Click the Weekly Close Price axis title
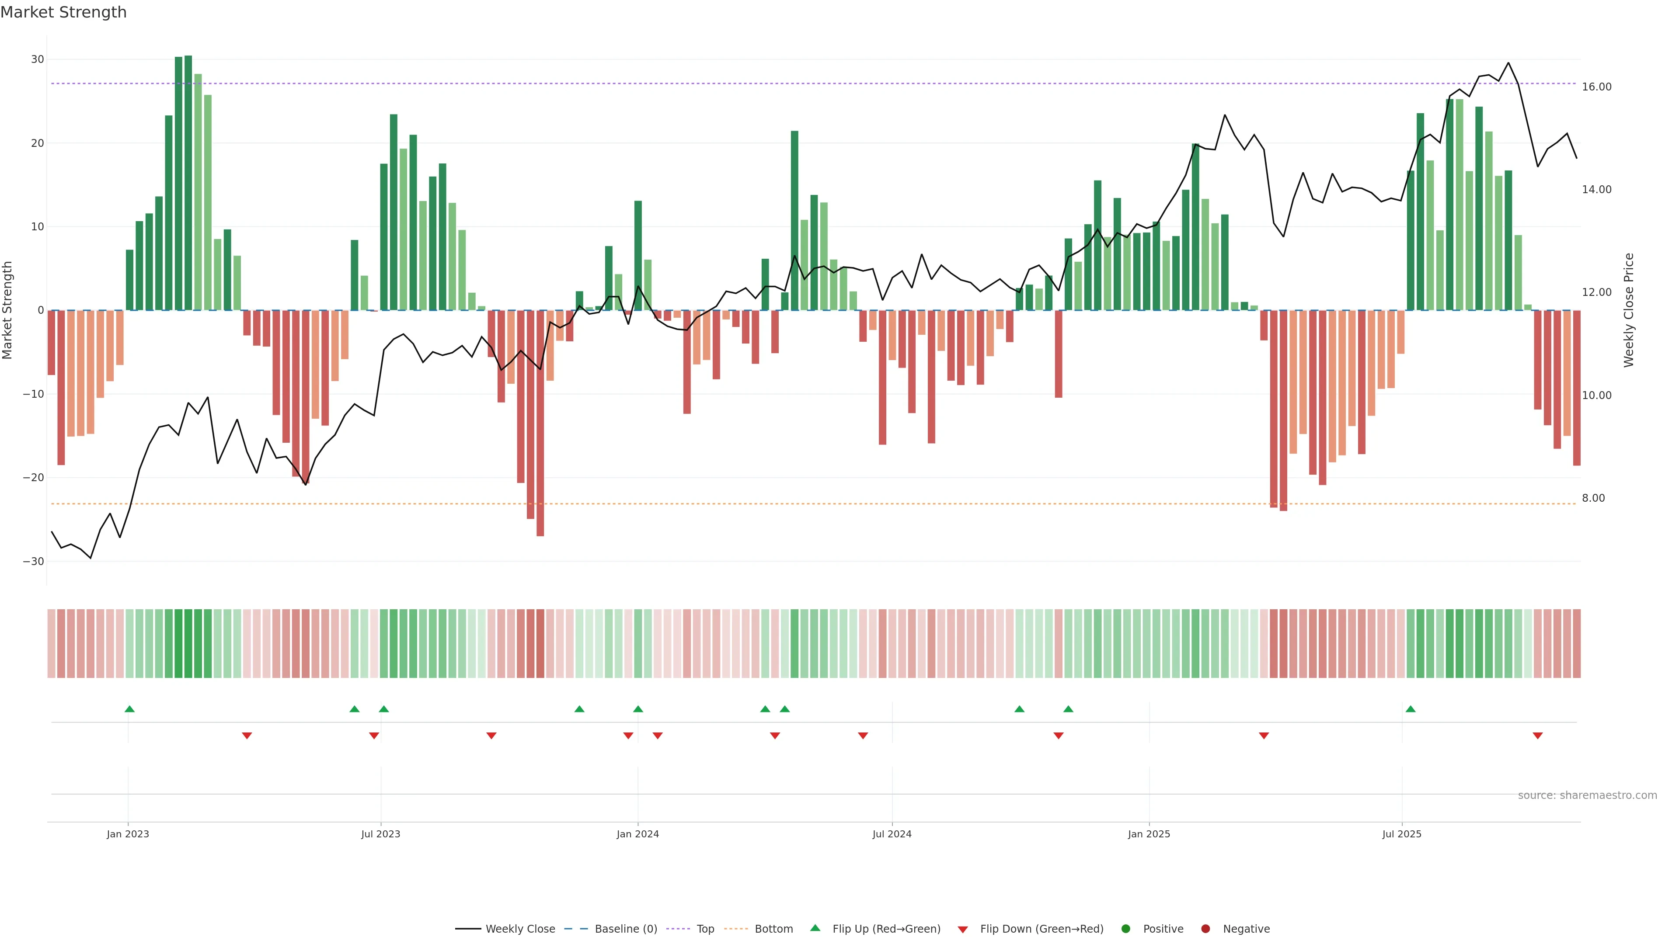Viewport: 1679px width, 944px height. click(x=1629, y=310)
